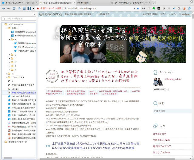Open the 今日の番組表 bookmark
The image size is (194, 160).
coord(22,127)
